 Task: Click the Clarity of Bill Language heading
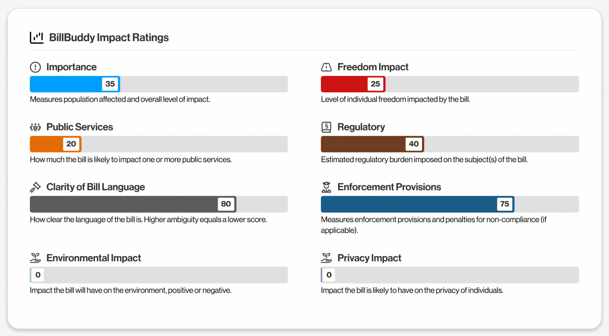click(x=96, y=187)
